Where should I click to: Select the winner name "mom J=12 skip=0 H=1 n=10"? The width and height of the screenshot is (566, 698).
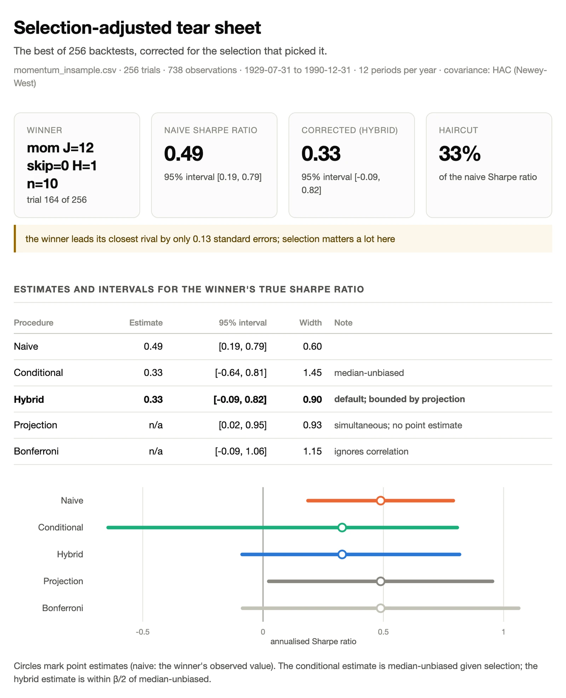(62, 165)
